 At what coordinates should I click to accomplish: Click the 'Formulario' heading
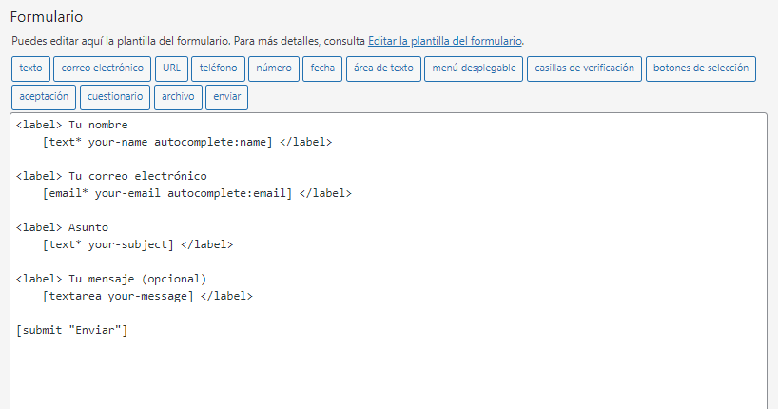click(x=47, y=17)
